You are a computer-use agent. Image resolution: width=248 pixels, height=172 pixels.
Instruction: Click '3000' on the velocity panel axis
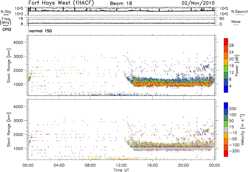[x=18, y=120]
